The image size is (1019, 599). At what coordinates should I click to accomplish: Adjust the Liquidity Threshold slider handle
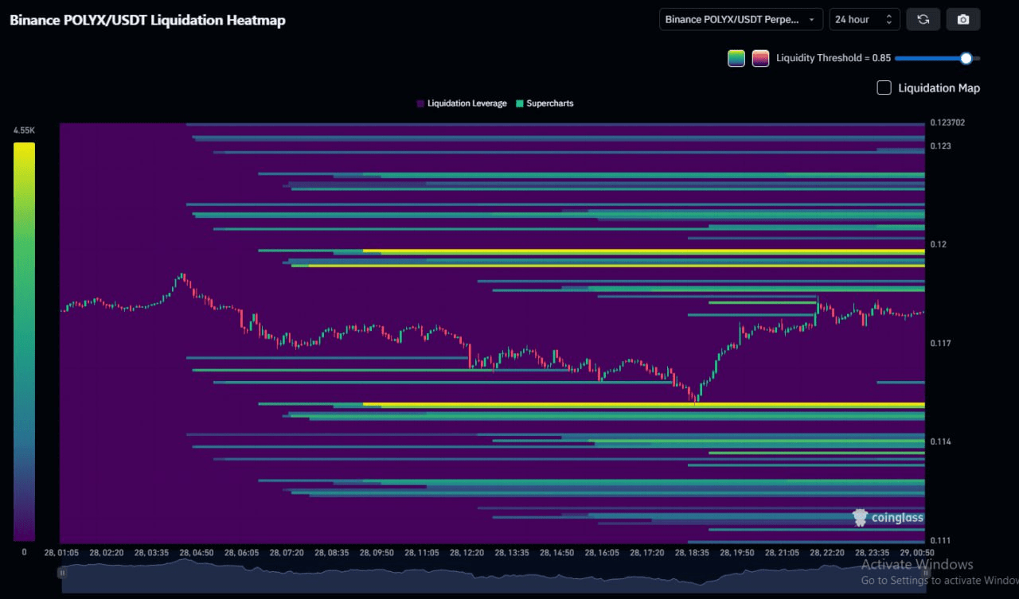966,58
